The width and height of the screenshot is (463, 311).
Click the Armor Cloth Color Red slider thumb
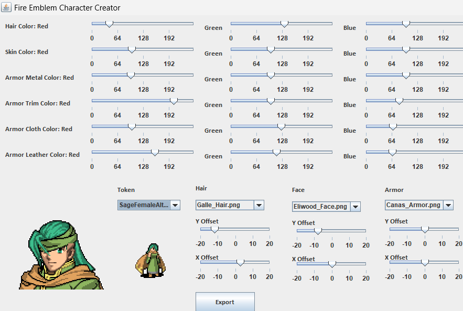(132, 127)
